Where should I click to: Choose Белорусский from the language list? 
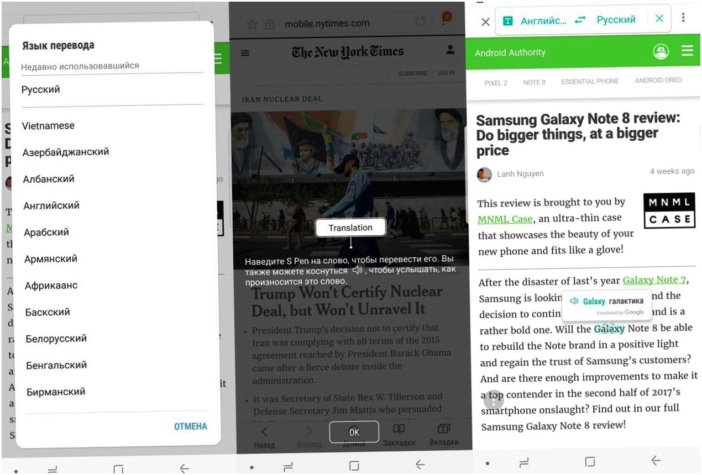[56, 339]
